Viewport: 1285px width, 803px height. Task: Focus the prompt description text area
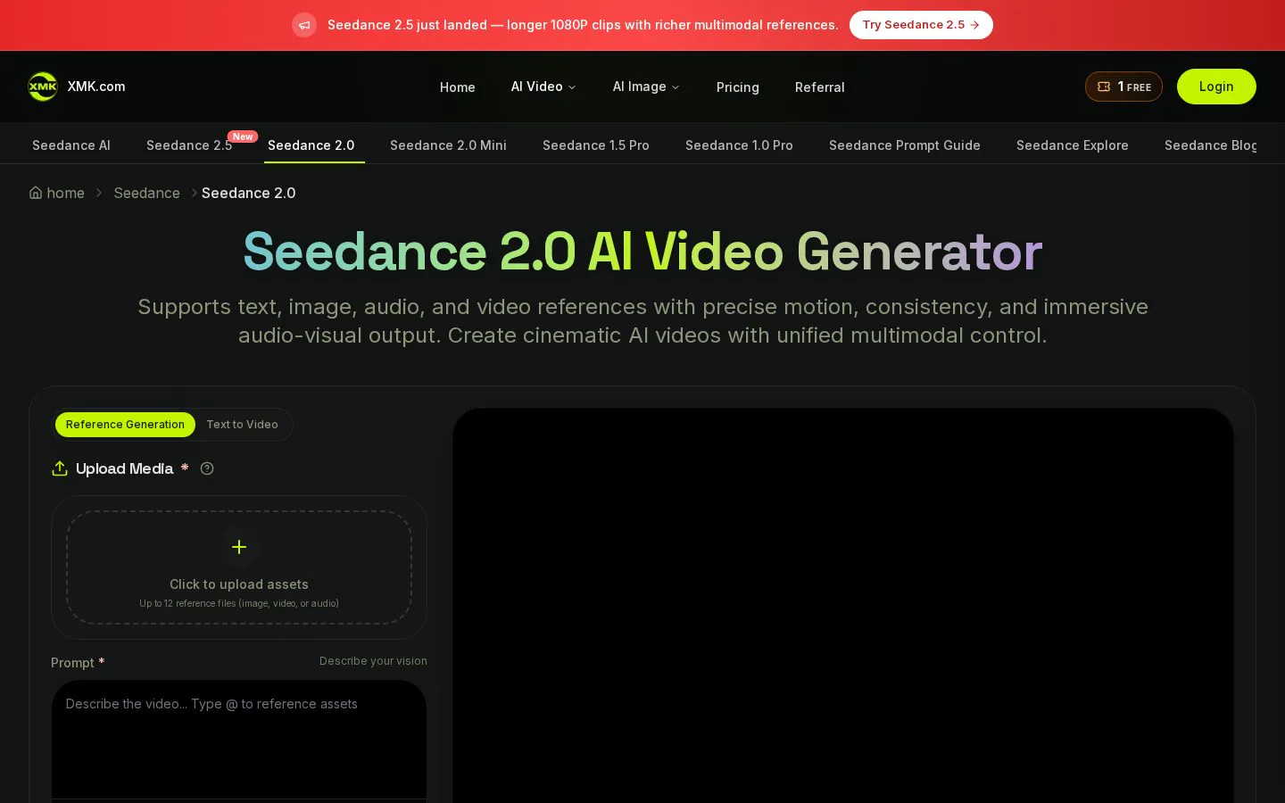[x=239, y=740]
